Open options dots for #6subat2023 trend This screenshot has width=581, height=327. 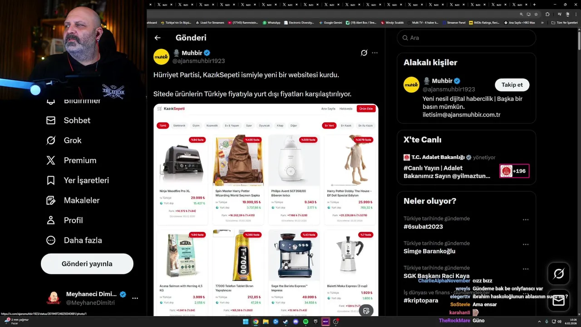pyautogui.click(x=526, y=220)
